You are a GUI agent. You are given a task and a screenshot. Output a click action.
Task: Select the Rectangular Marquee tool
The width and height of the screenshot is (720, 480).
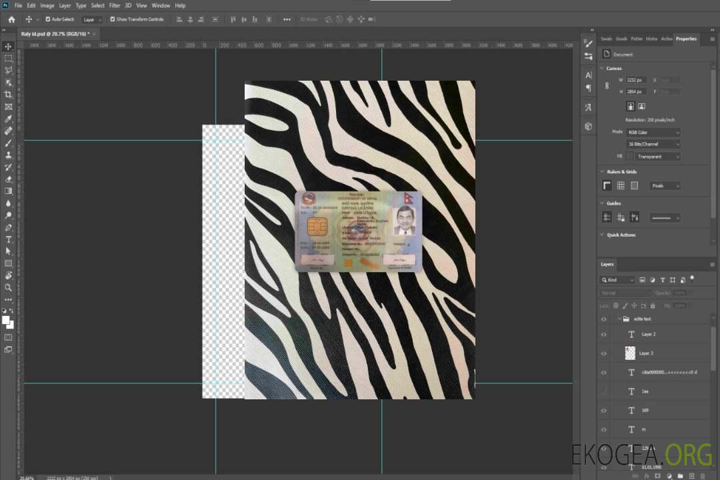9,59
